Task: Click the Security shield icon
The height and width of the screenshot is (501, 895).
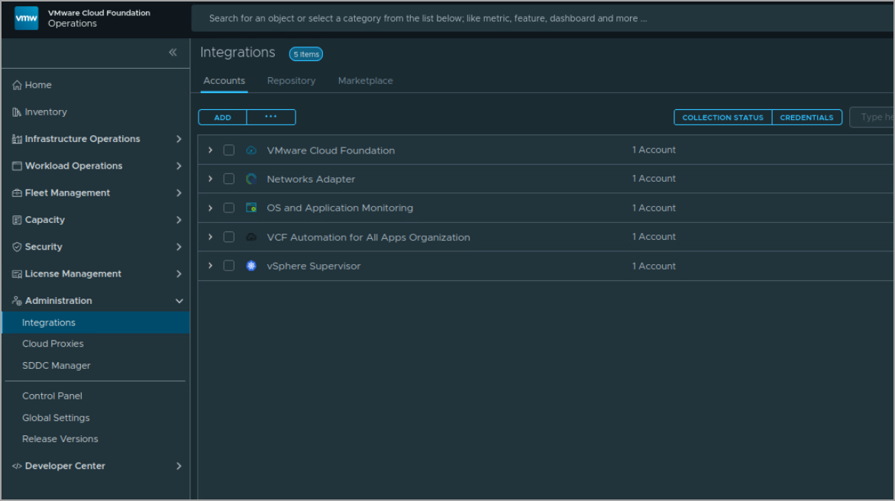Action: (x=17, y=247)
